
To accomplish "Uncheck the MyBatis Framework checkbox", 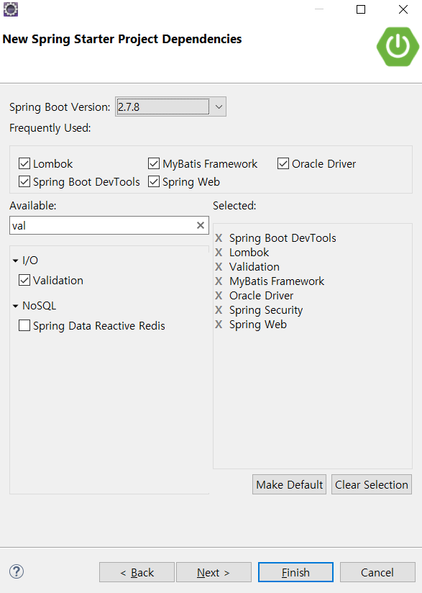I will pos(154,164).
